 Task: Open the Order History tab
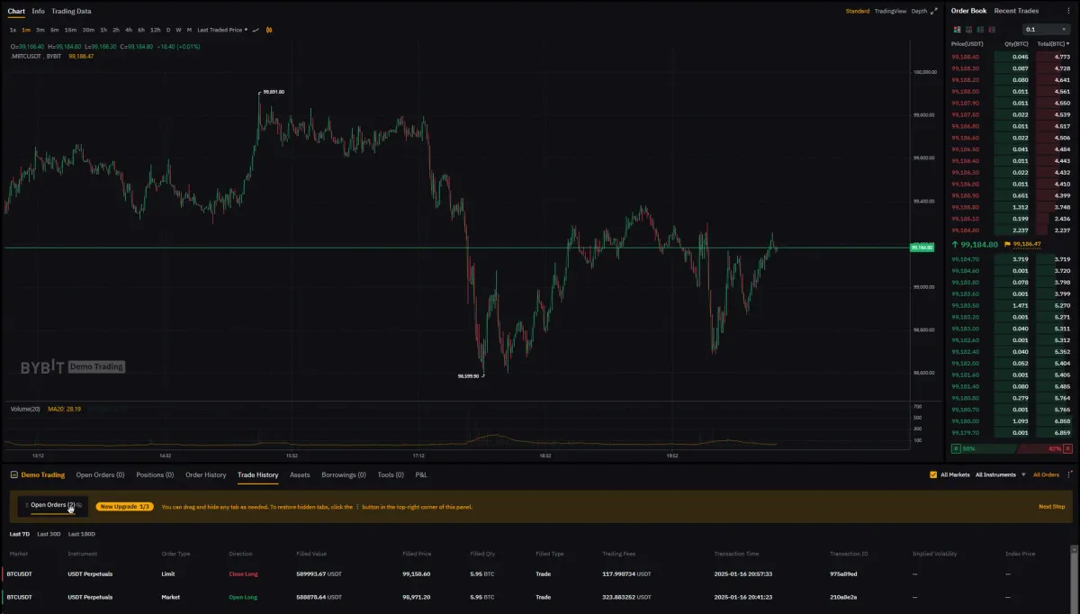click(205, 474)
